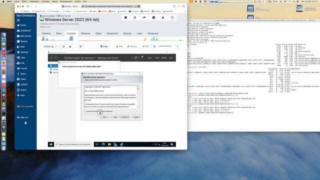Open Jobs in the sidebar
The image size is (320, 180).
point(21,57)
